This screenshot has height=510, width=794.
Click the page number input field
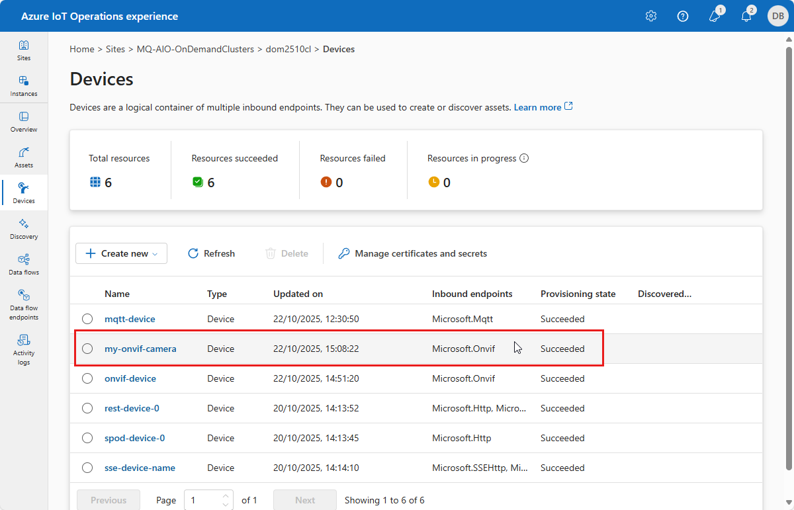202,501
